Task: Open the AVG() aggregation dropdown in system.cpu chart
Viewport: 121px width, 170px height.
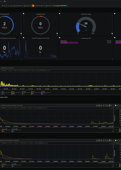Action: pyautogui.click(x=4, y=71)
